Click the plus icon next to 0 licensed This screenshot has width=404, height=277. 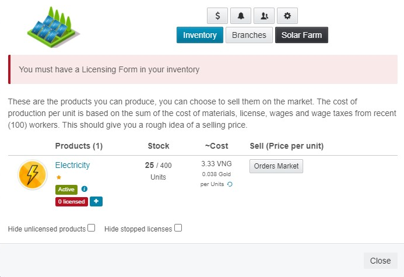96,201
